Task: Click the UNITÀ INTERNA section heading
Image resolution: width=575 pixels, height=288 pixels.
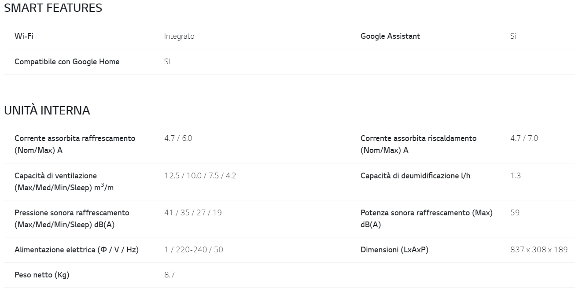Action: (x=47, y=111)
